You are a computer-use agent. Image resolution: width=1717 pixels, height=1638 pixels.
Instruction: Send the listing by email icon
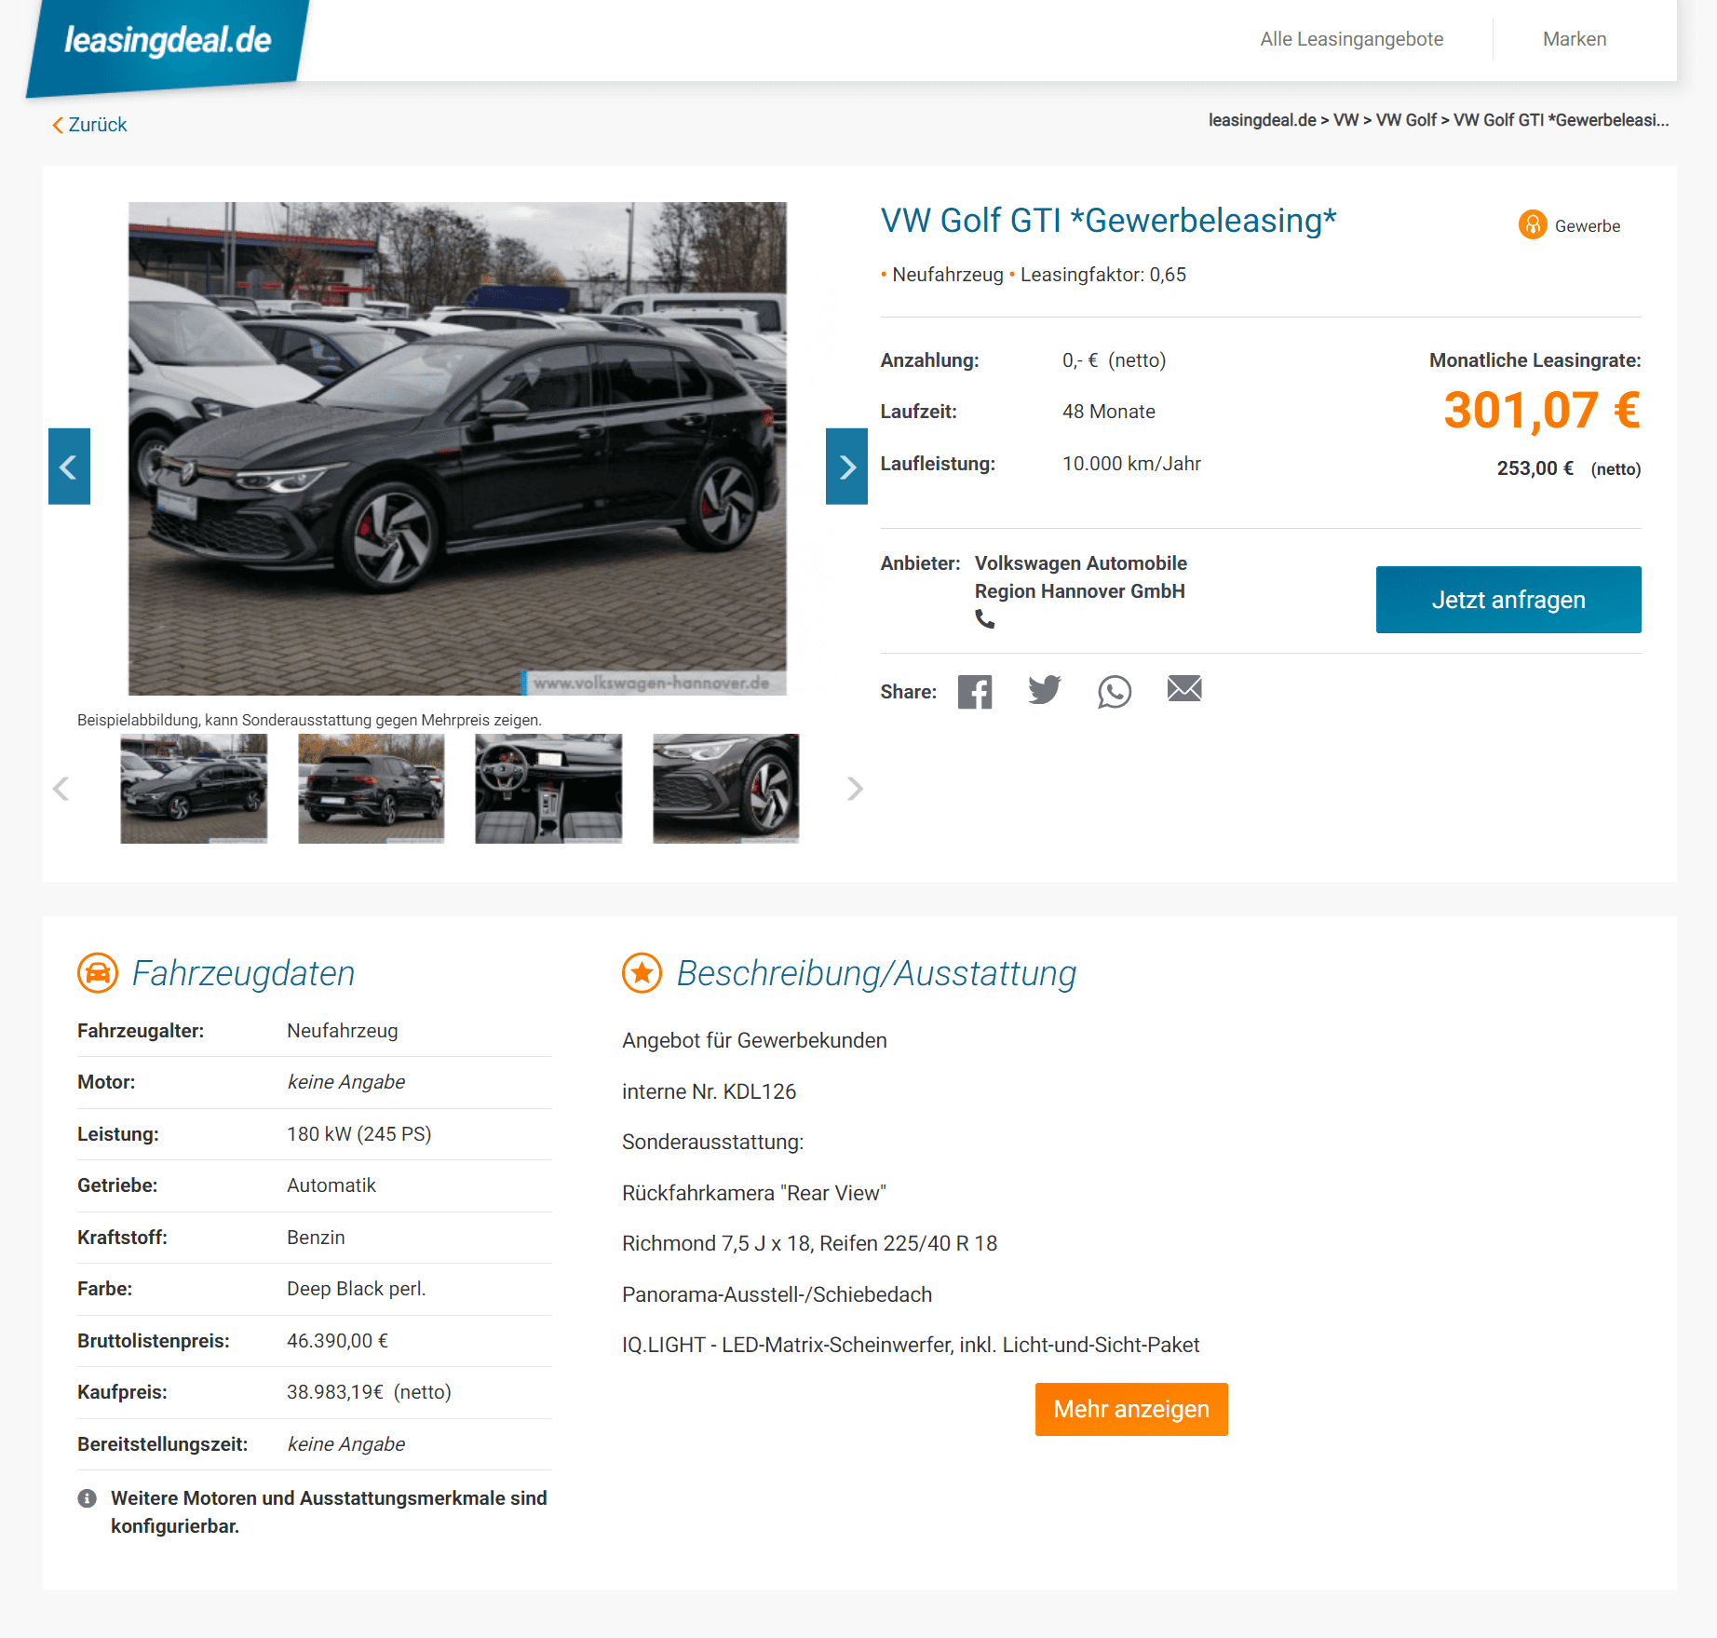tap(1184, 688)
